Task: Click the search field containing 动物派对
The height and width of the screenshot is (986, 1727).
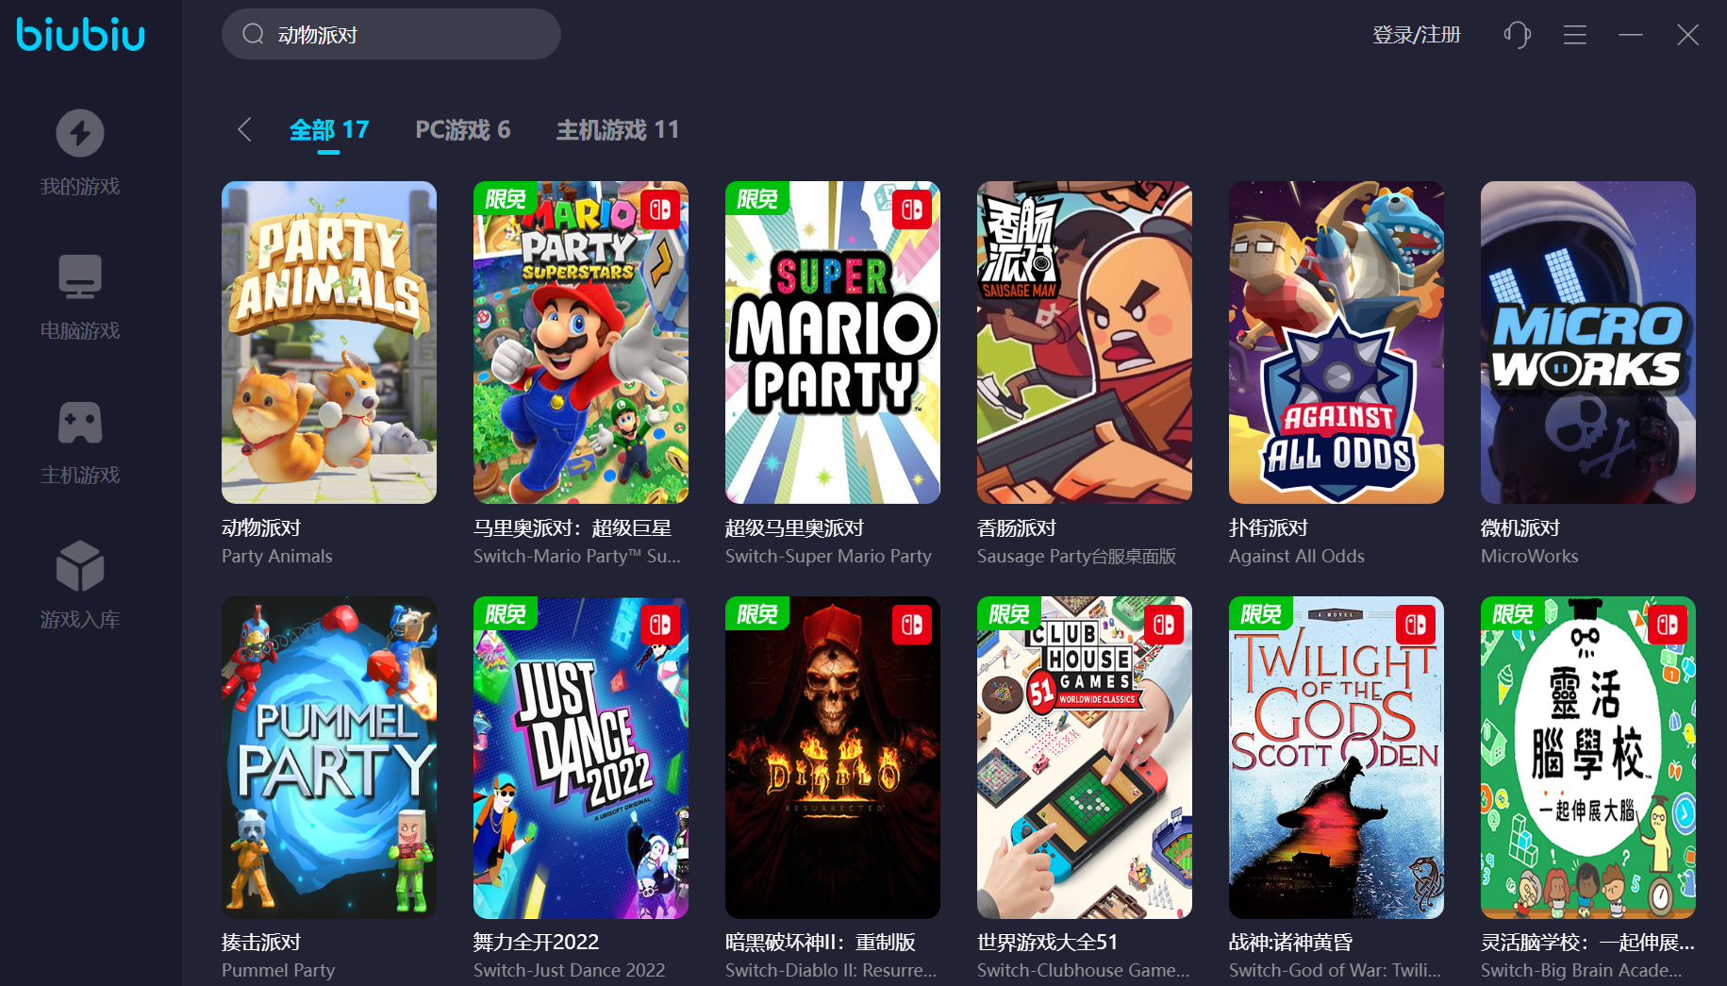Action: 391,35
